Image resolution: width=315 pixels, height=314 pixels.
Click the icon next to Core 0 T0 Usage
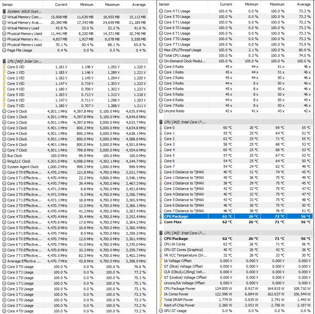pyautogui.click(x=4, y=266)
